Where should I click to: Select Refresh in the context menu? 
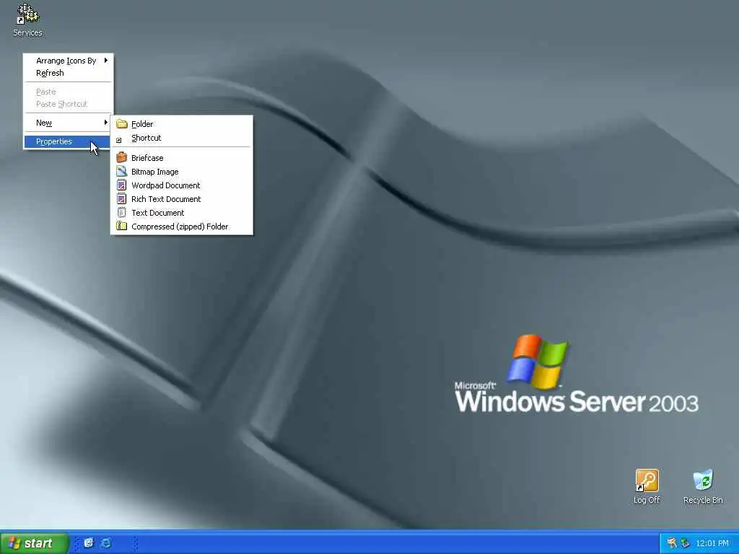point(69,73)
